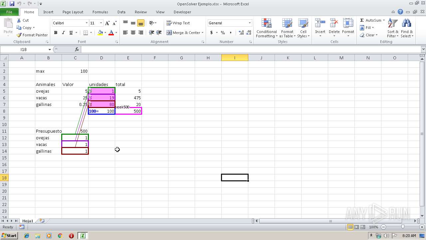The width and height of the screenshot is (426, 240).
Task: Click the Delete cells icon
Action: click(x=334, y=24)
